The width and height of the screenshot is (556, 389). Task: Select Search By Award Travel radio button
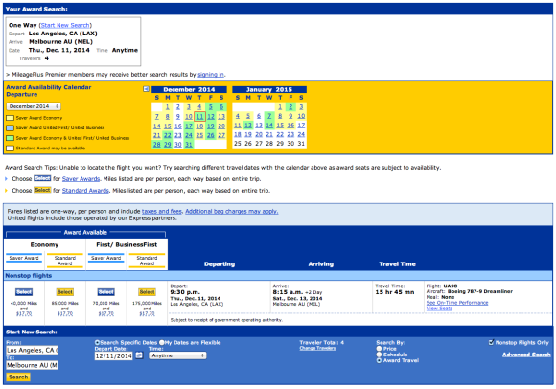point(379,360)
